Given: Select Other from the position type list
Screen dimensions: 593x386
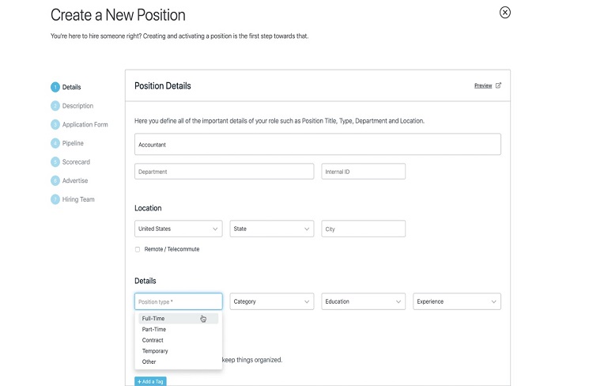Looking at the screenshot, I should coord(179,361).
